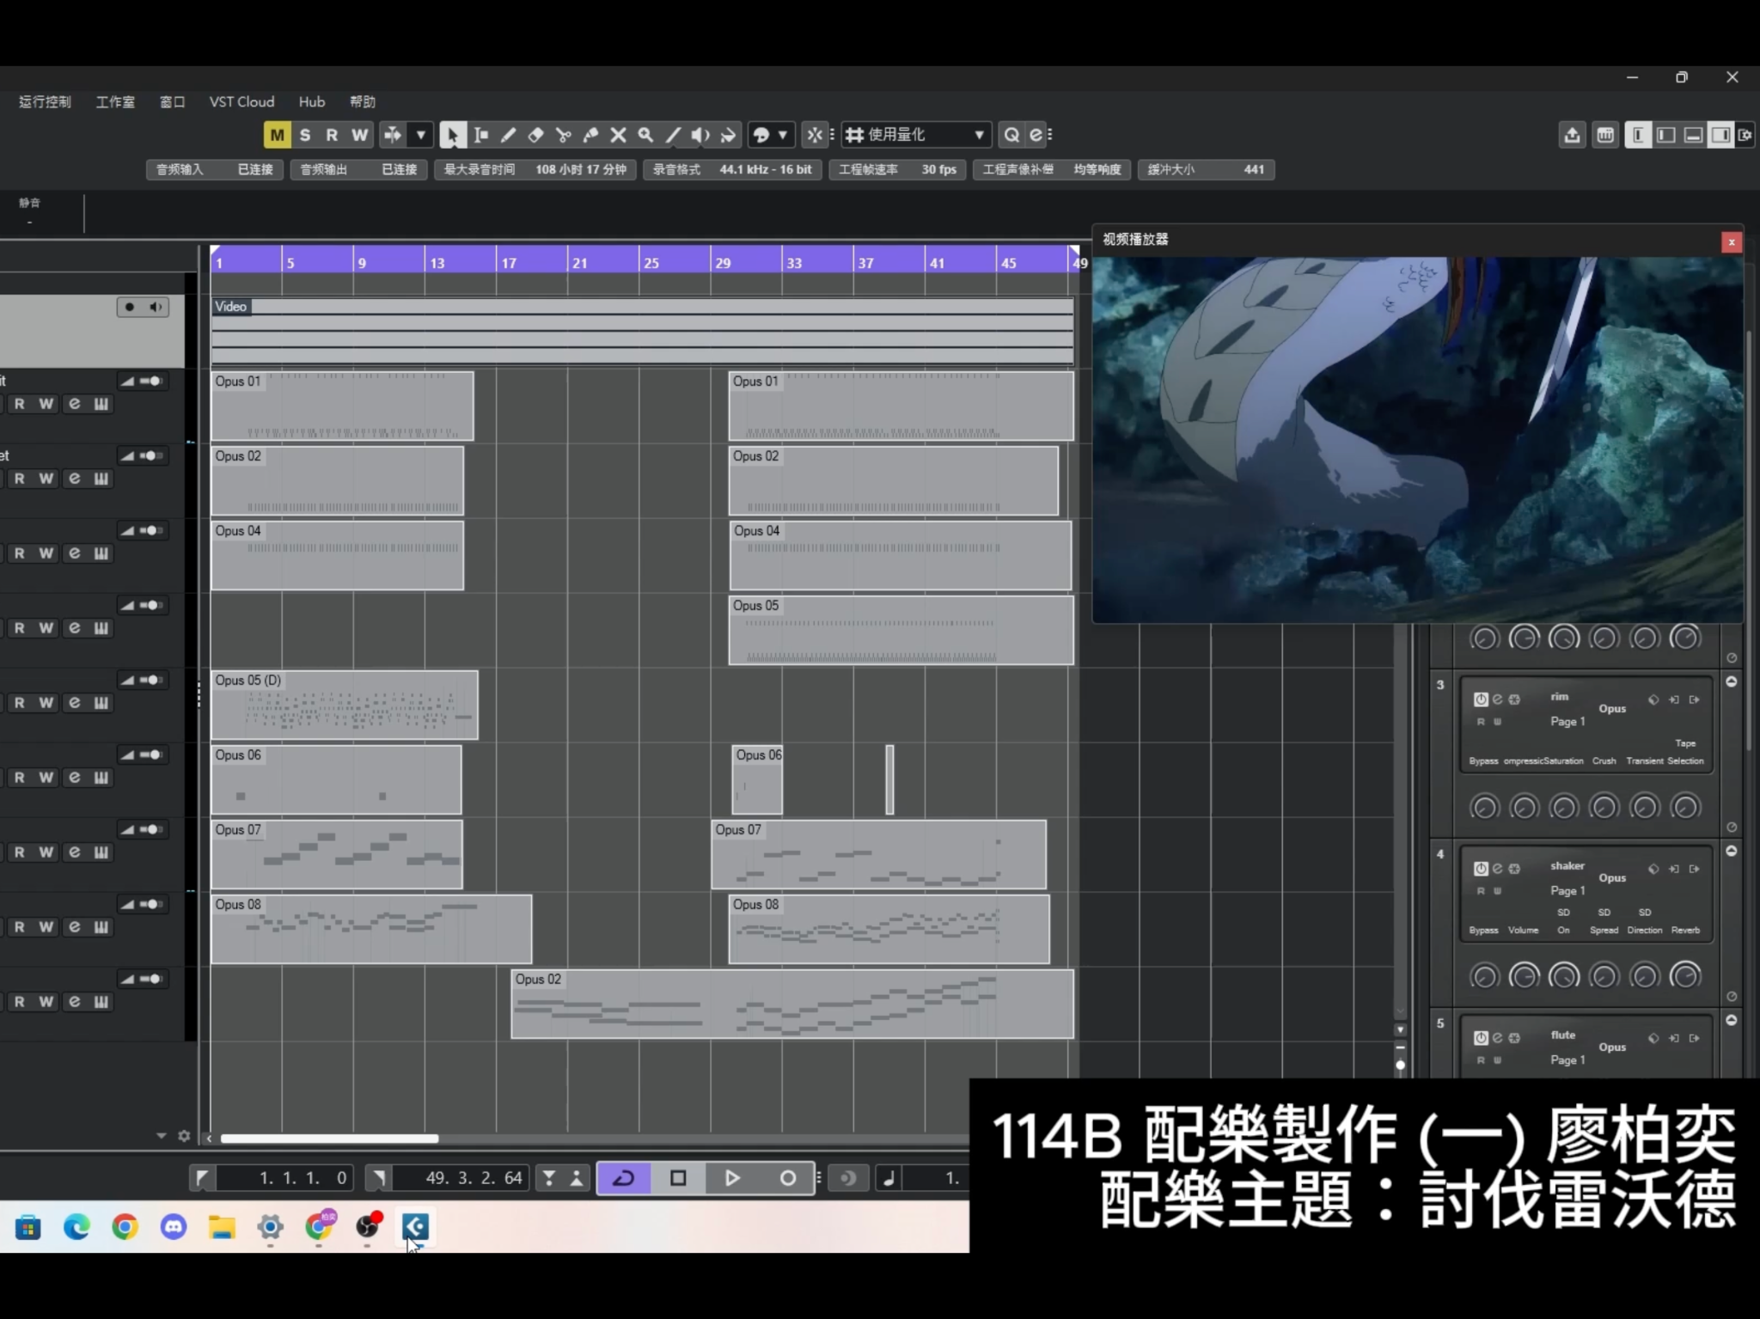Click the 缓冲大小 status field
Image resolution: width=1760 pixels, height=1319 pixels.
[x=1206, y=169]
